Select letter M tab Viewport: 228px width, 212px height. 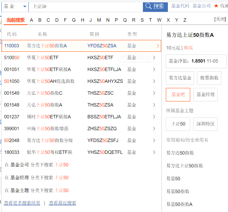(x=99, y=20)
